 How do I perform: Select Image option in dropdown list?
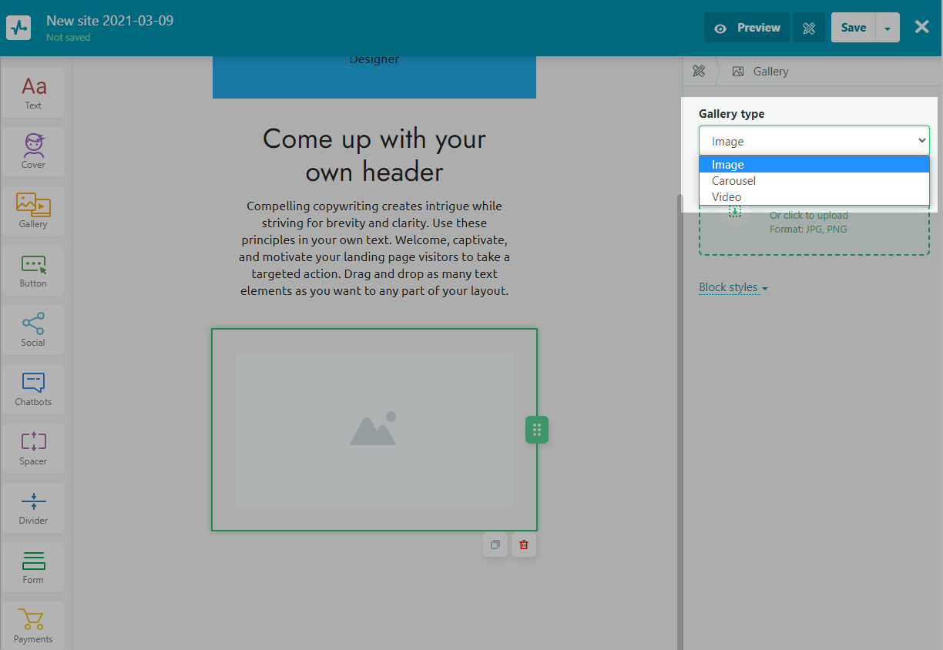click(x=727, y=165)
